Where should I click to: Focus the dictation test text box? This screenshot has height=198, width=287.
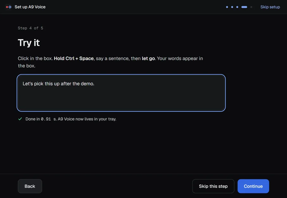(x=121, y=93)
